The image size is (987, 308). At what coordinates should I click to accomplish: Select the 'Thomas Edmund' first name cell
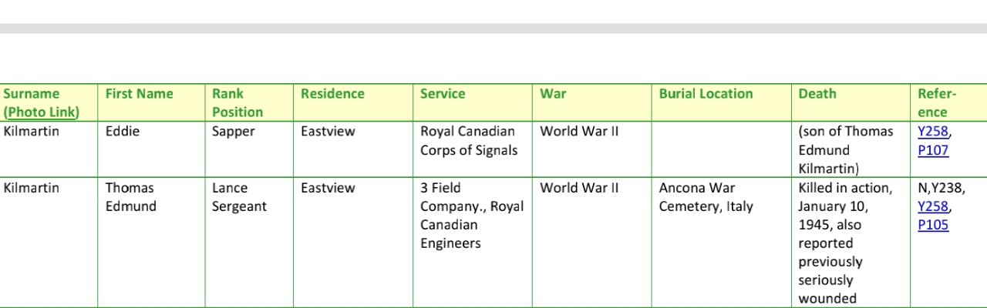(130, 197)
